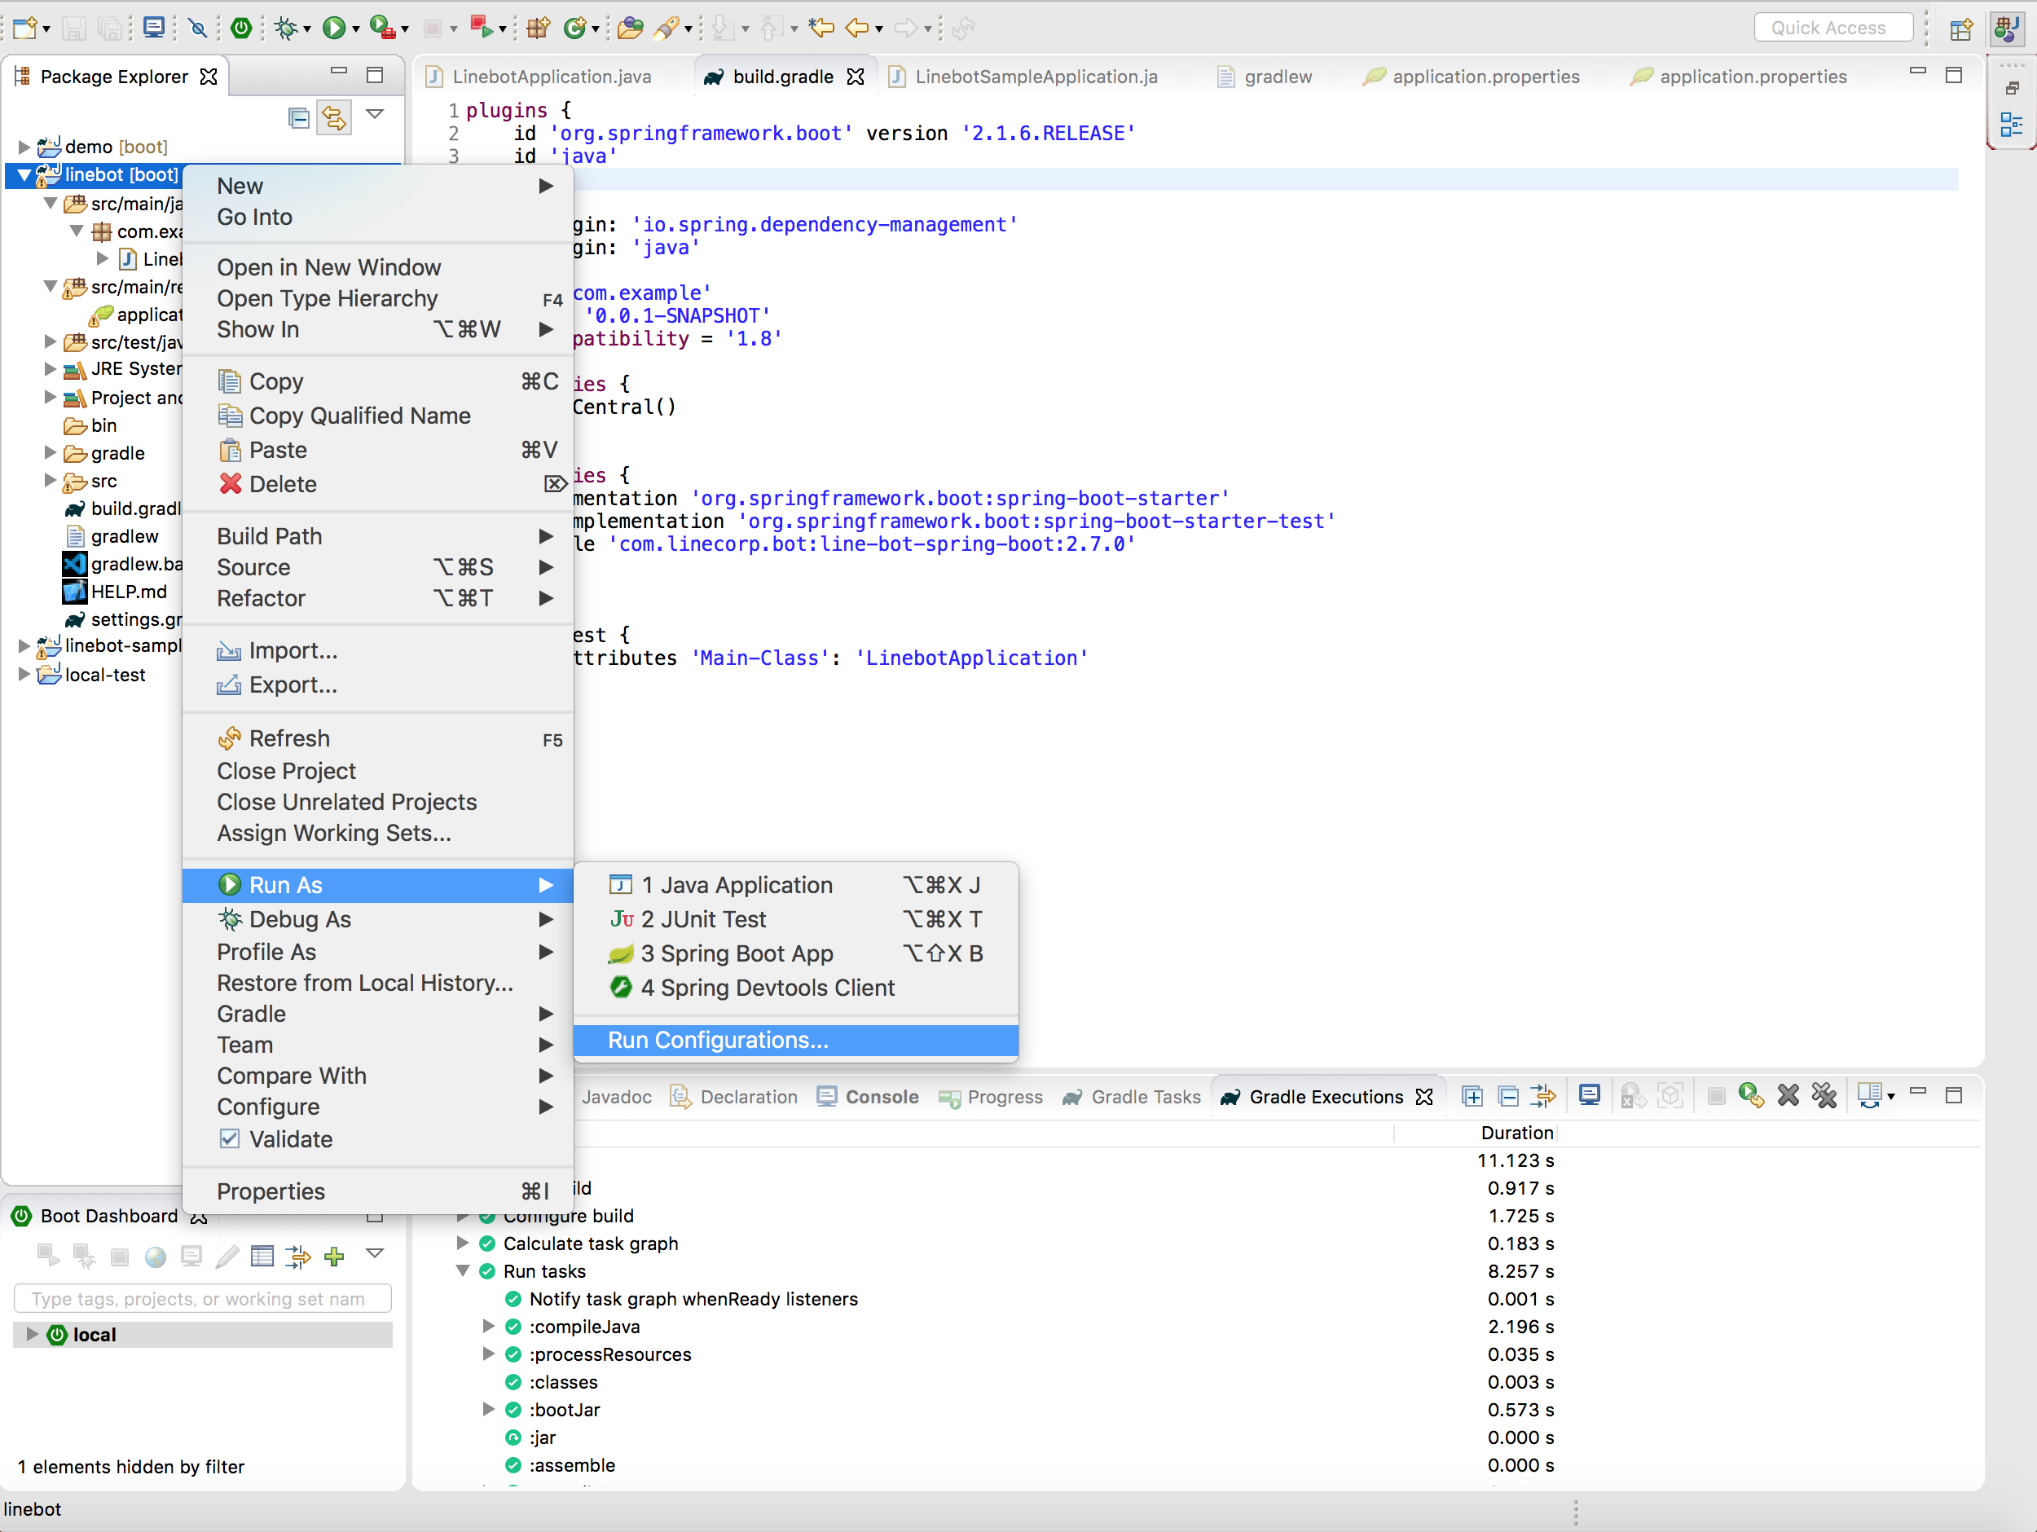Click the green Run toolbar button
Screen dimensions: 2037x1532
[333, 28]
